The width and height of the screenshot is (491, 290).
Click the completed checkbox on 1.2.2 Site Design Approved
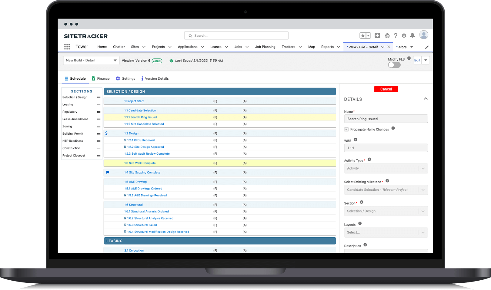[125, 147]
